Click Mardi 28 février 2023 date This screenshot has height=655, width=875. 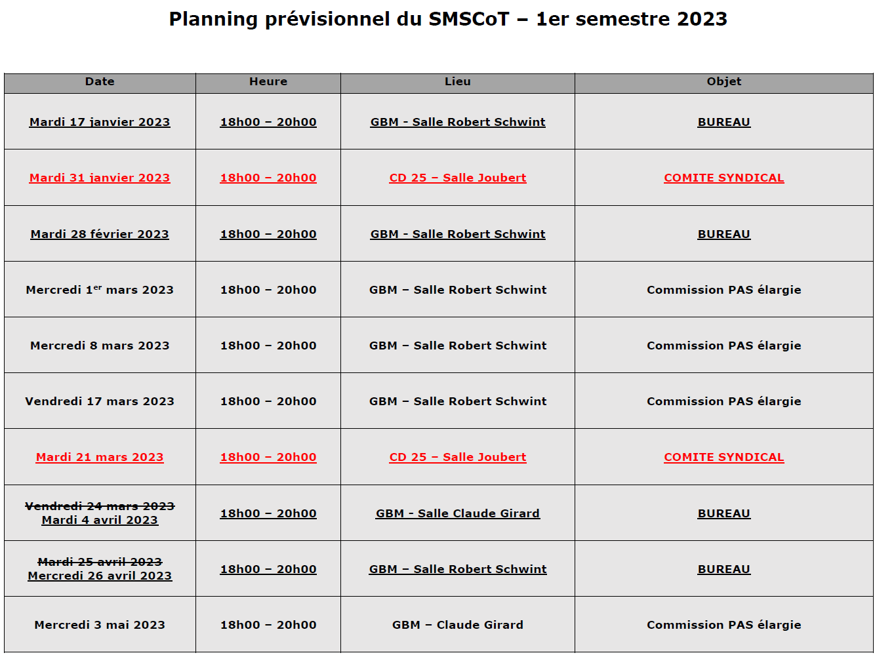[100, 234]
